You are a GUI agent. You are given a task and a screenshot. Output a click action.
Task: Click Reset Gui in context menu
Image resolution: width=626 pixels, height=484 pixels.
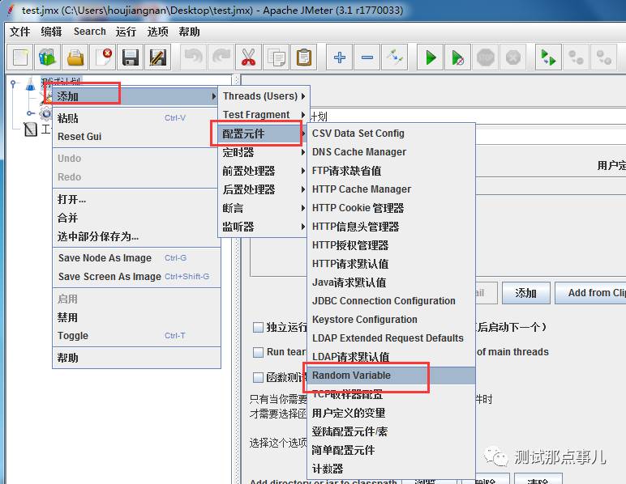(136, 137)
